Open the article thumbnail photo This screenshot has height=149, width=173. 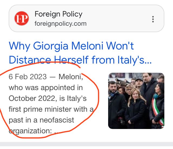click(136, 101)
